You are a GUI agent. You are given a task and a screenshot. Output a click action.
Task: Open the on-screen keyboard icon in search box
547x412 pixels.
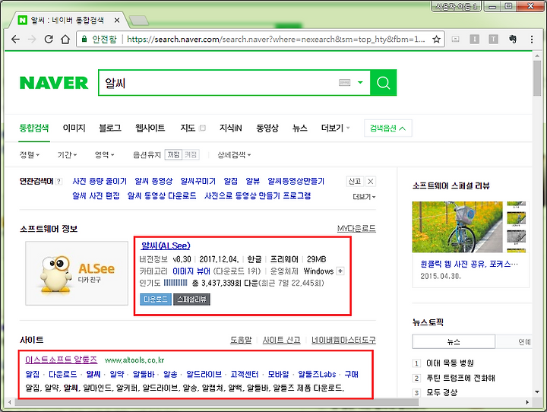[344, 82]
